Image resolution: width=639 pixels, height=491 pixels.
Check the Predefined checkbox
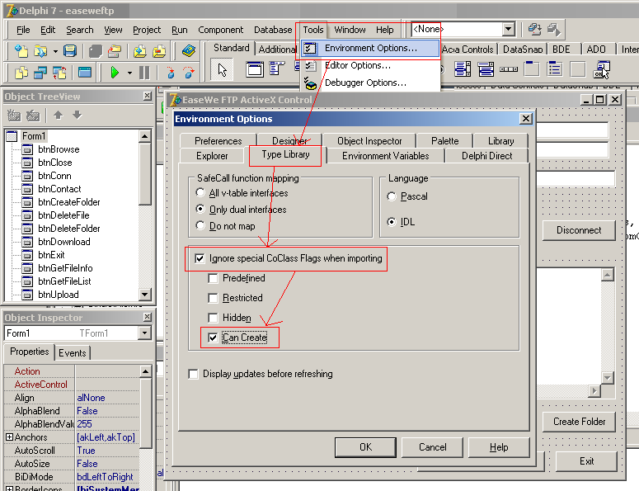pyautogui.click(x=213, y=278)
